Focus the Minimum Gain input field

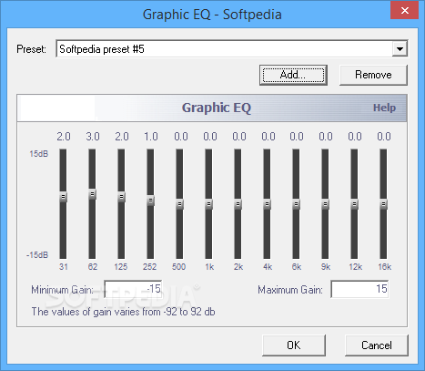(x=133, y=289)
